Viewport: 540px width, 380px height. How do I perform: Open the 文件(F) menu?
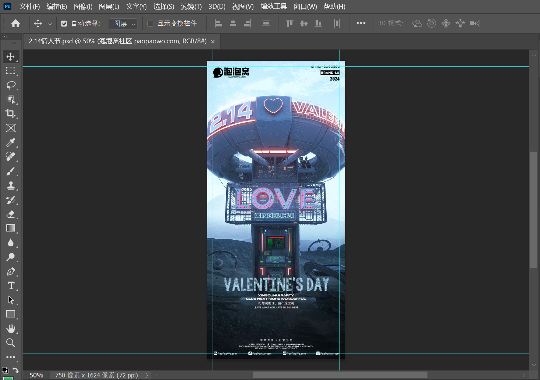[x=29, y=7]
